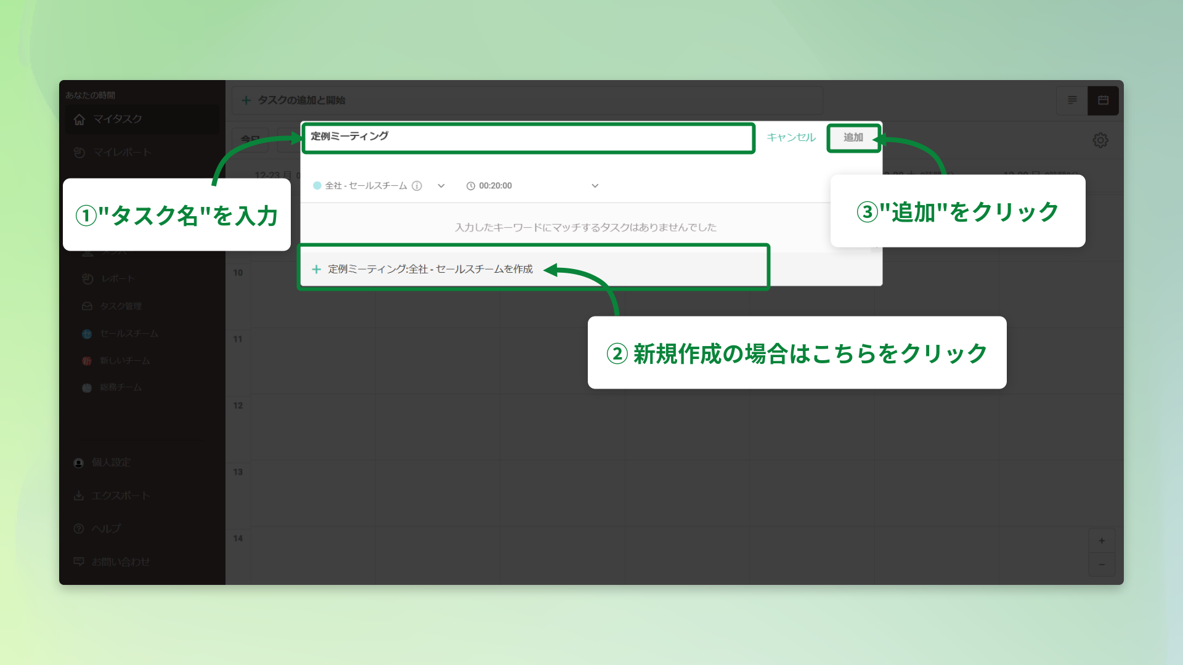Viewport: 1183px width, 665px height.
Task: Click the clock icon in the duration field
Action: pyautogui.click(x=471, y=185)
